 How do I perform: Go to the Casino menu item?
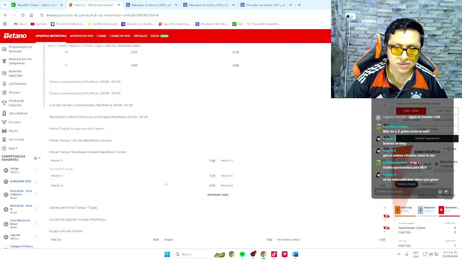(101, 36)
